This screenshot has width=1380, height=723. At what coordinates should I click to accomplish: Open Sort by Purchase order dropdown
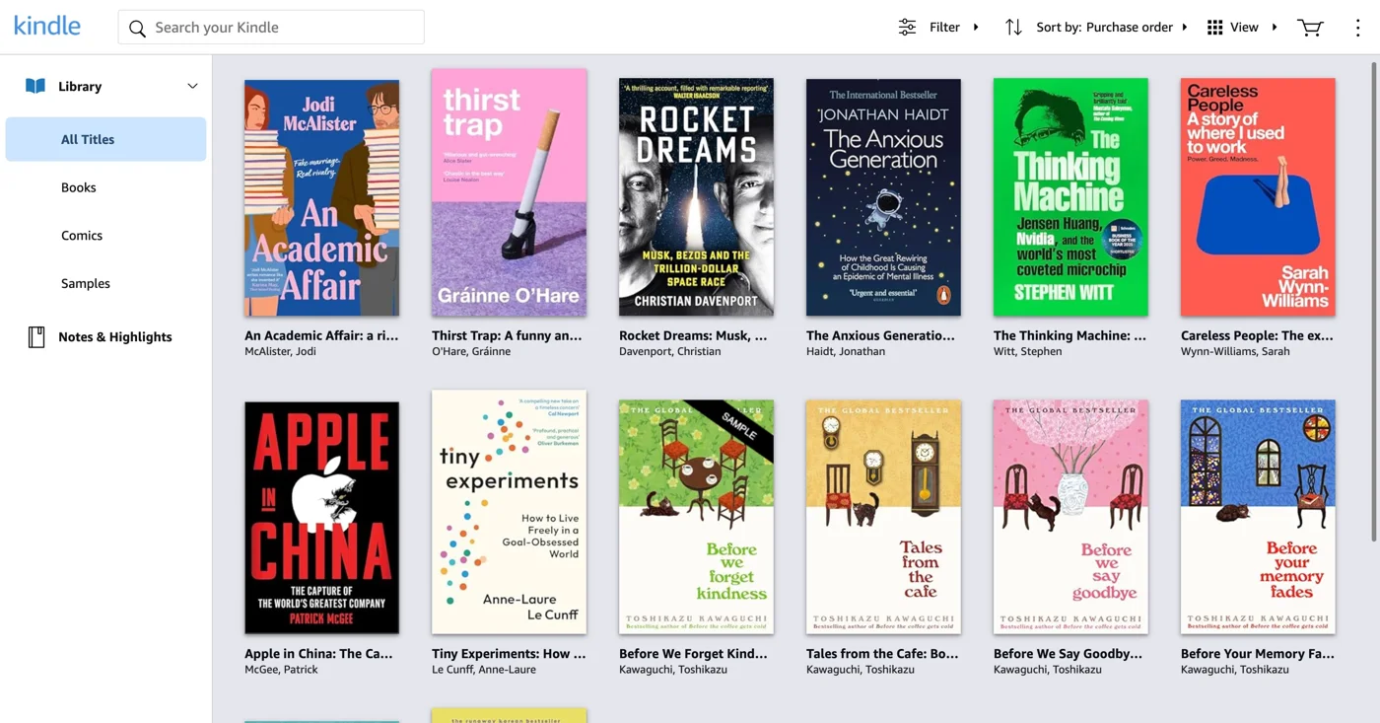tap(1112, 28)
